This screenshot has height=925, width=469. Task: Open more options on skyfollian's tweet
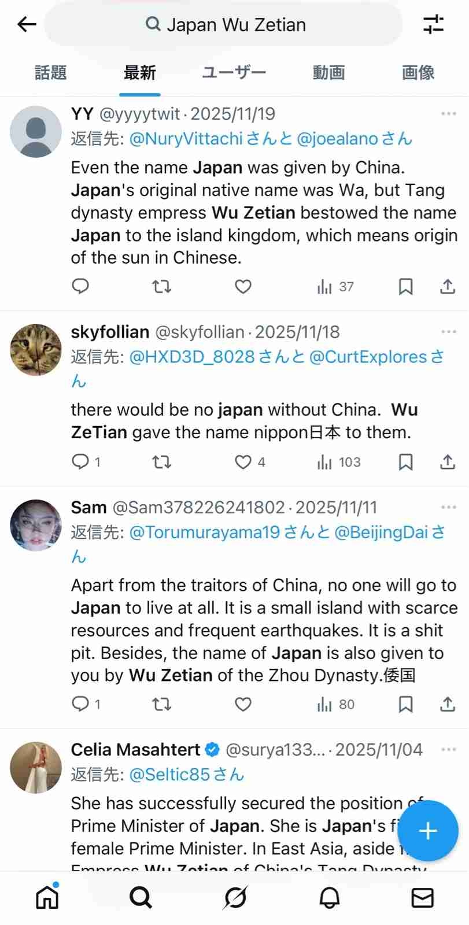449,332
